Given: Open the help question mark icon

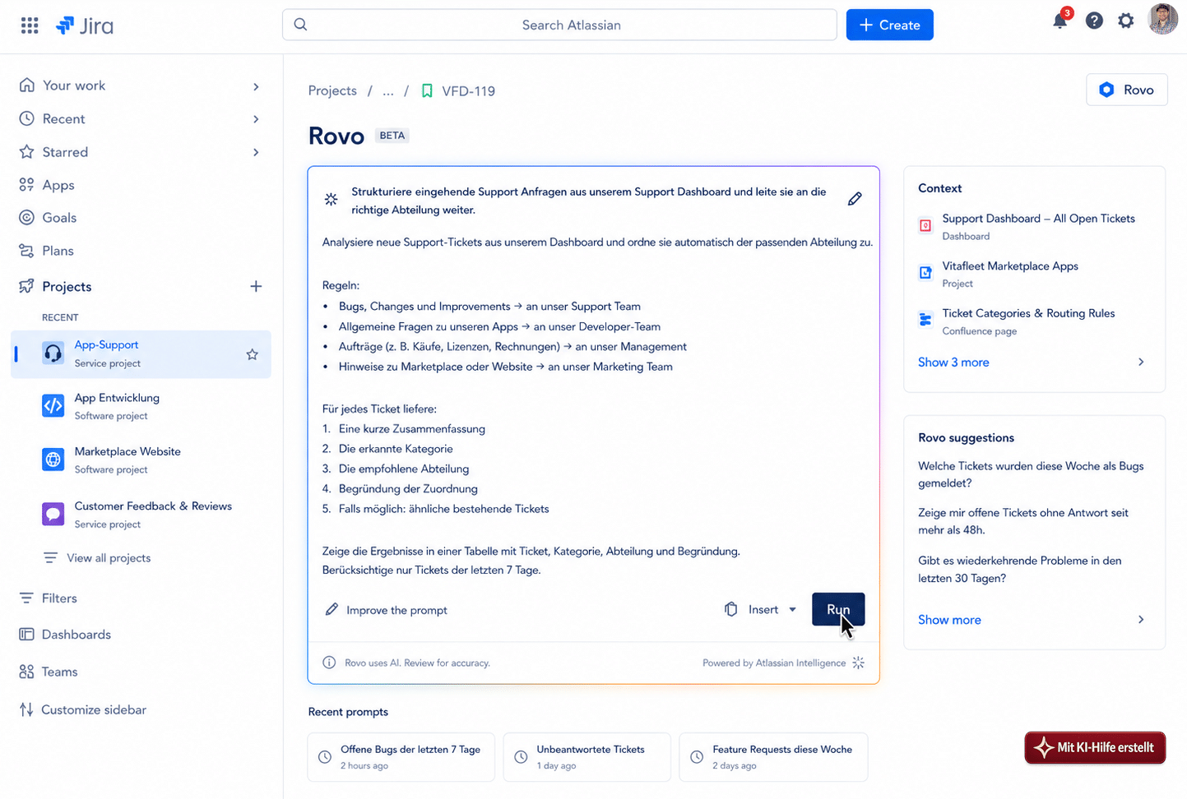Looking at the screenshot, I should tap(1094, 21).
